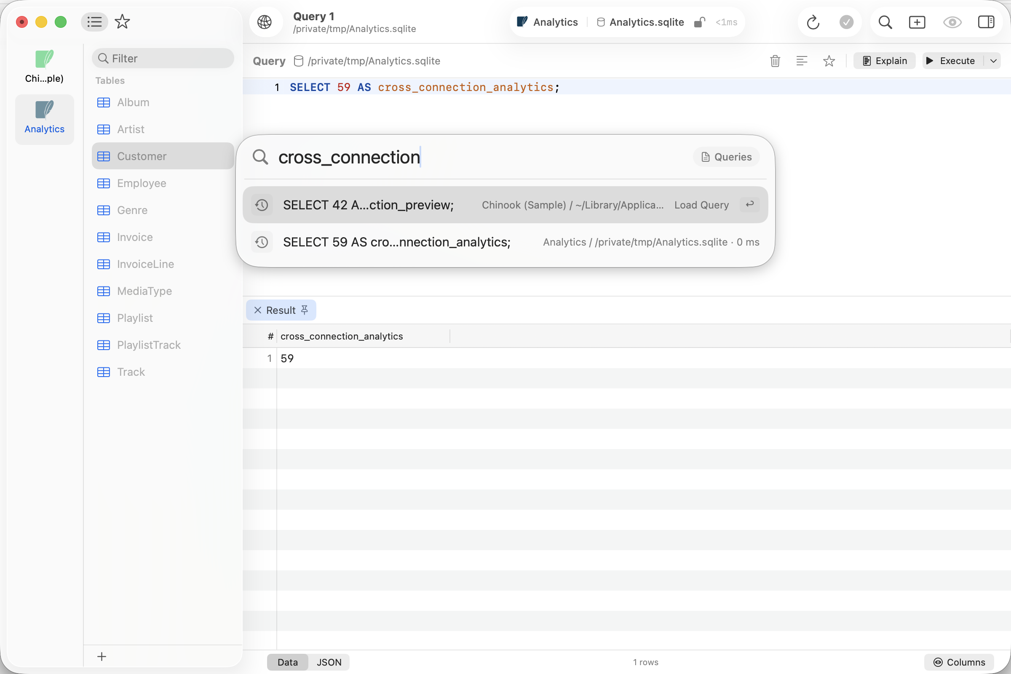Click the unlocked padlock icon
The width and height of the screenshot is (1011, 674).
[700, 22]
